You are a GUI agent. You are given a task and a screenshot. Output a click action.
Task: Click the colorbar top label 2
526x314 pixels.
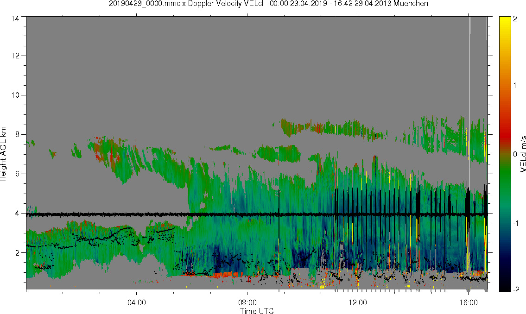point(515,19)
